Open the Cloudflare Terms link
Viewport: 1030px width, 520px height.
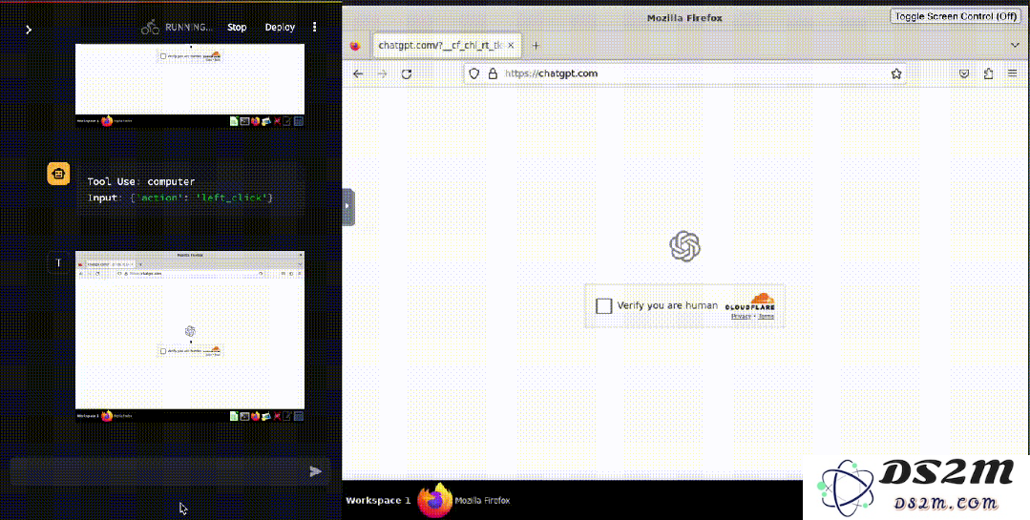pos(766,317)
